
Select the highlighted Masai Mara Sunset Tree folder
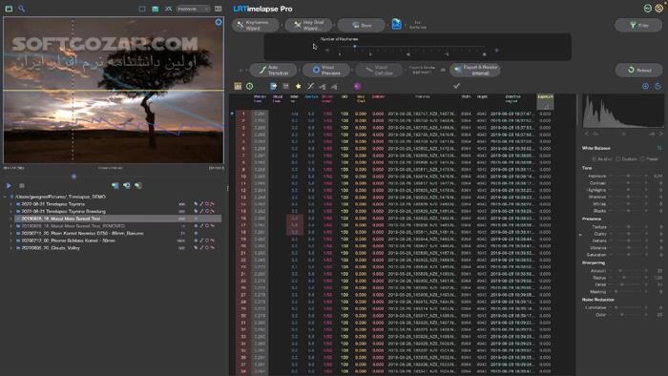click(117, 219)
